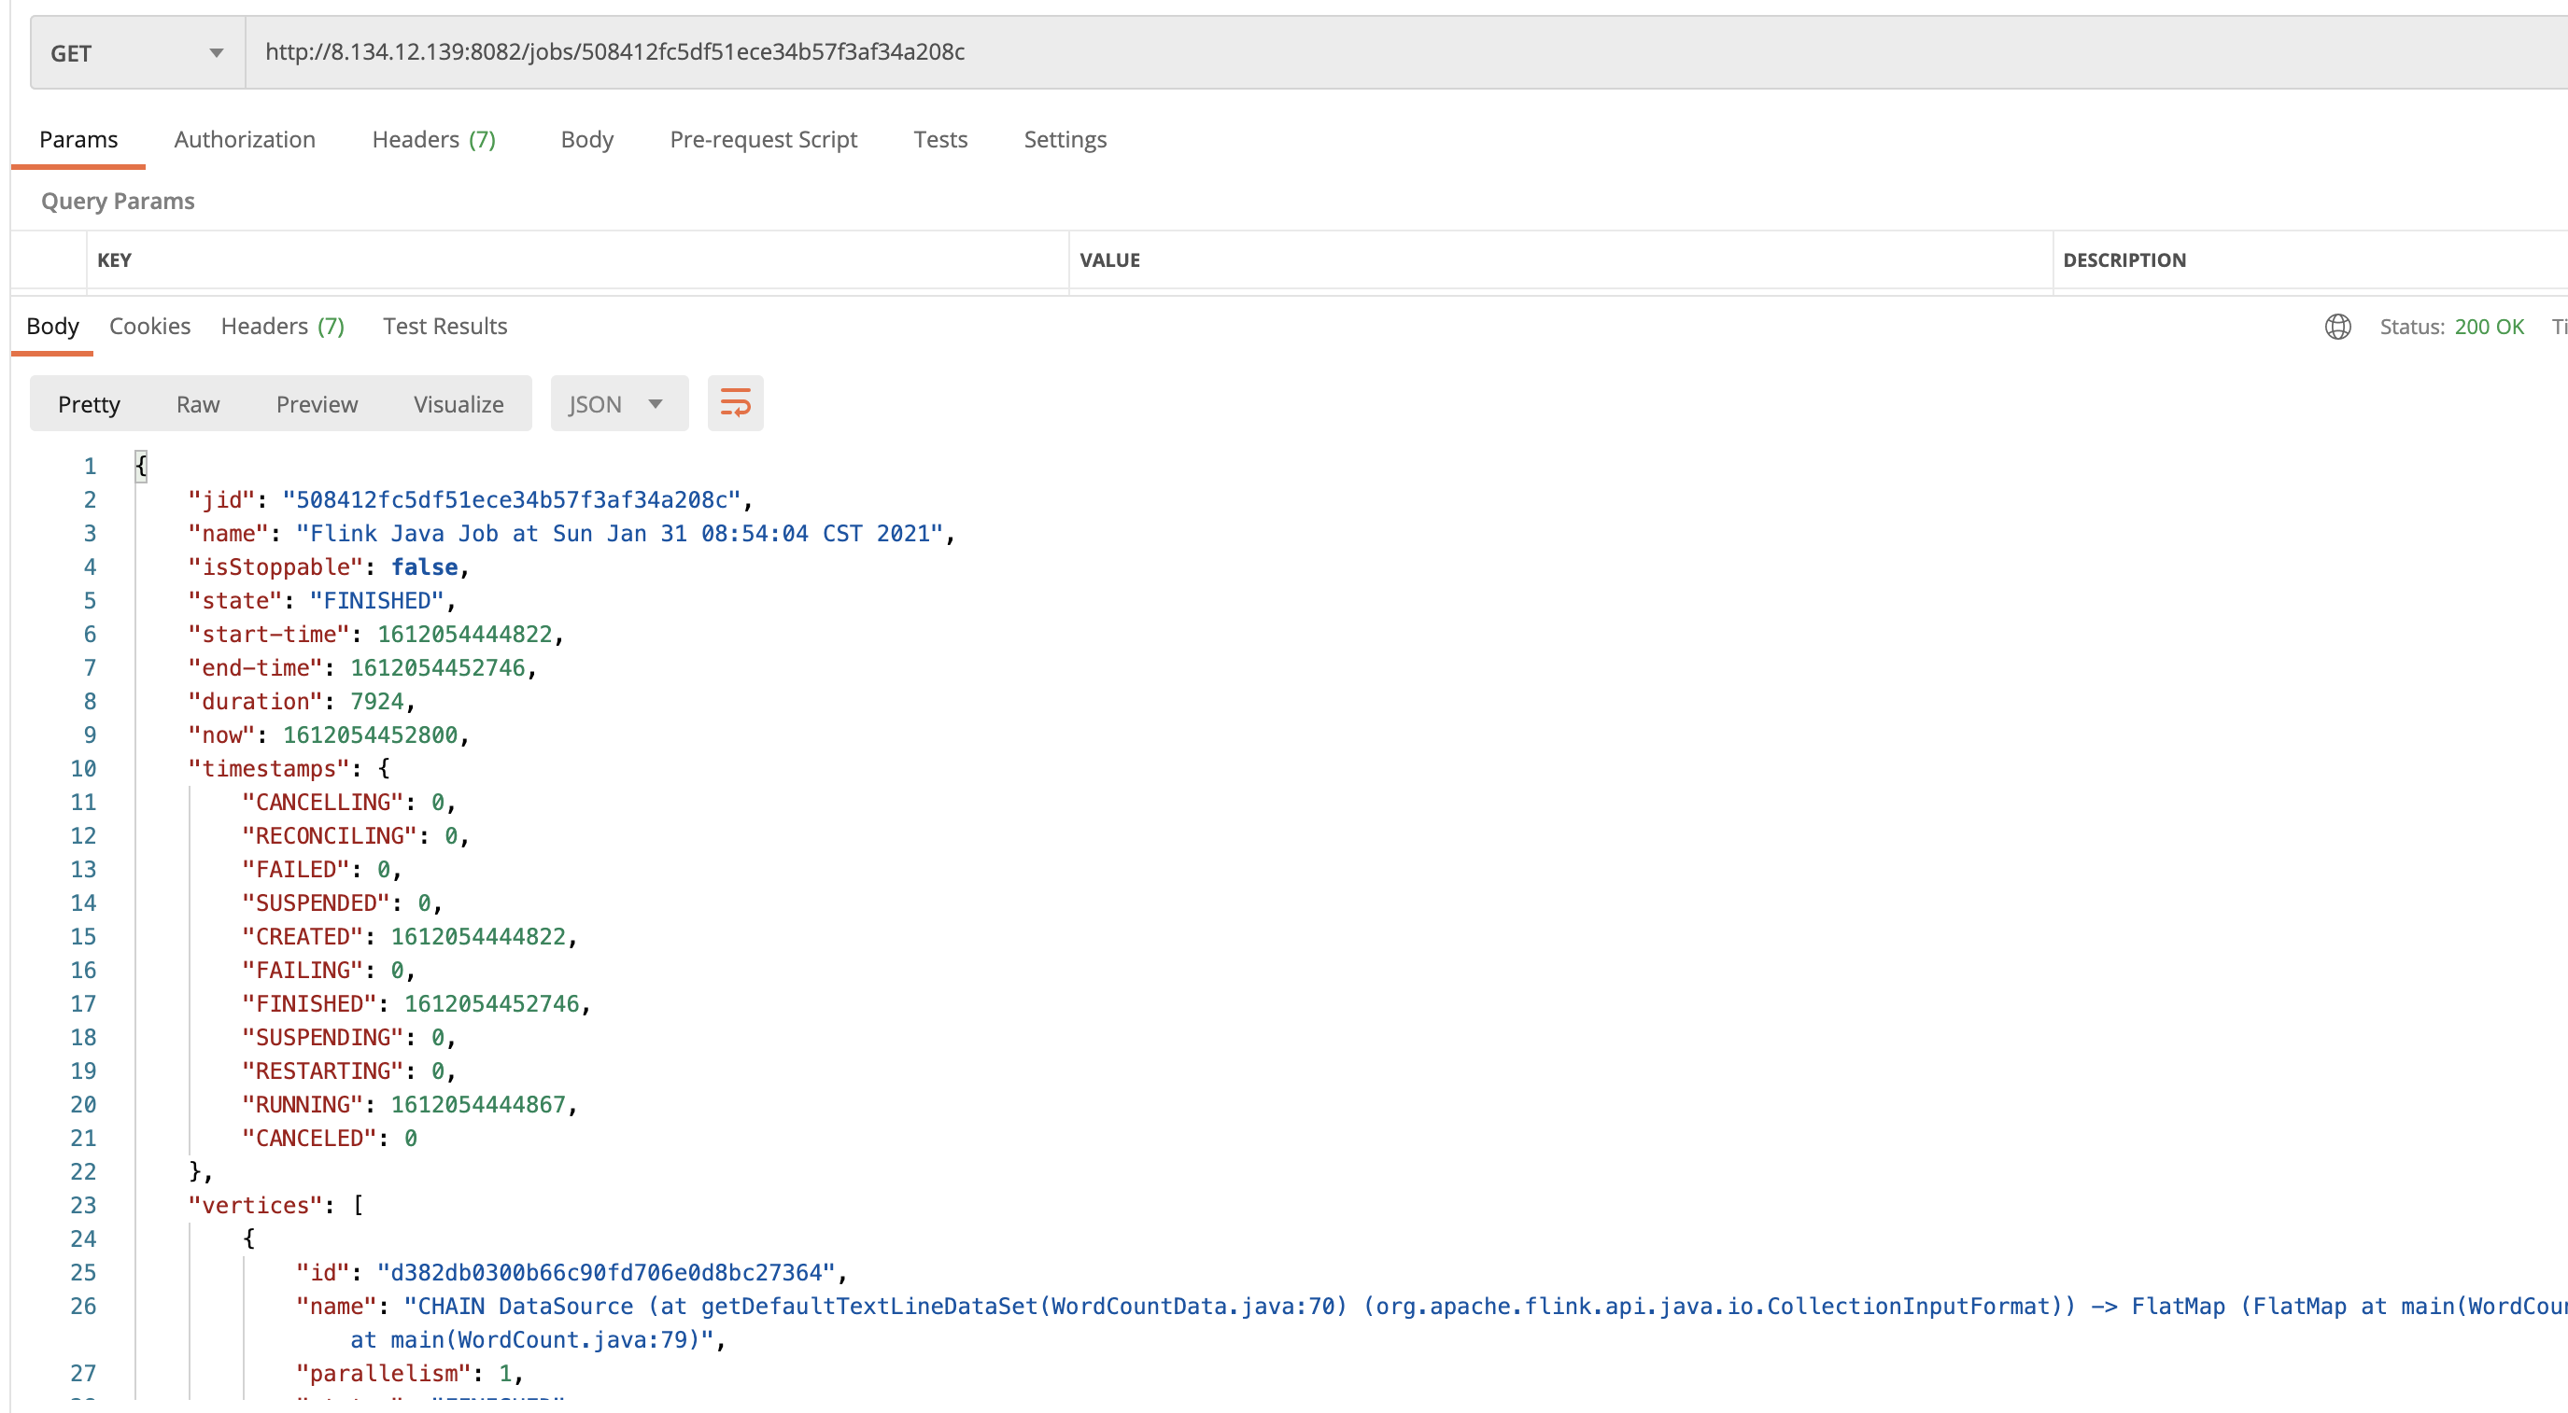Screen dimensions: 2568x1413
Task: Click the Visualize response mode icon
Action: pos(456,404)
